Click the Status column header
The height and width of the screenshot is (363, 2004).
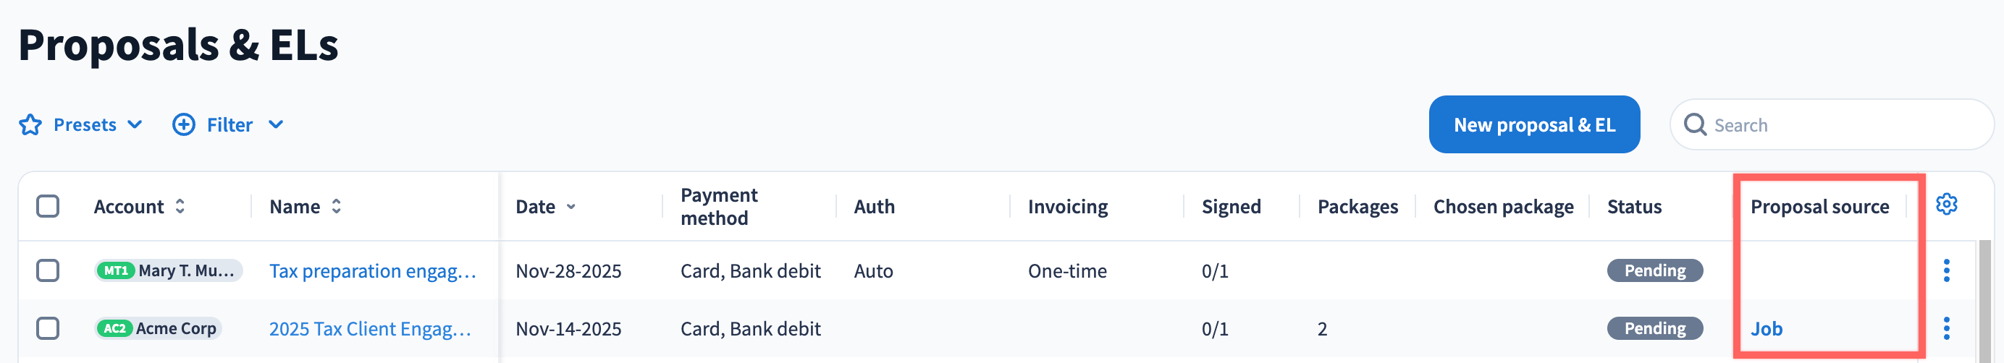pyautogui.click(x=1634, y=207)
